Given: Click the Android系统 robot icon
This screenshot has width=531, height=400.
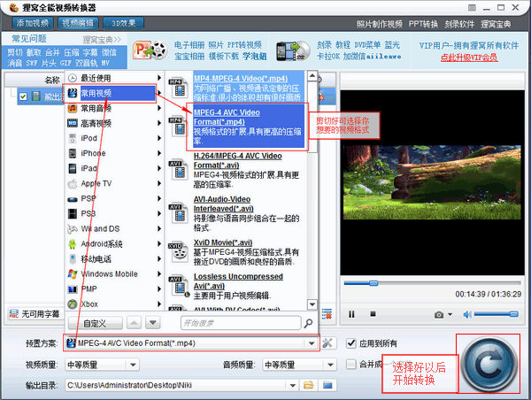Looking at the screenshot, I should 73,244.
